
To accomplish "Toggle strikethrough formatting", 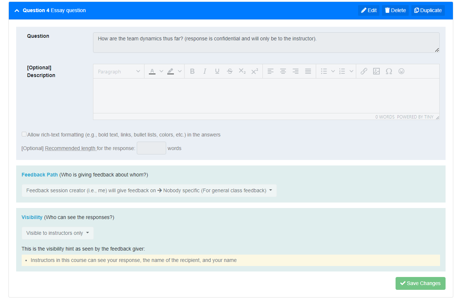I will tap(230, 72).
